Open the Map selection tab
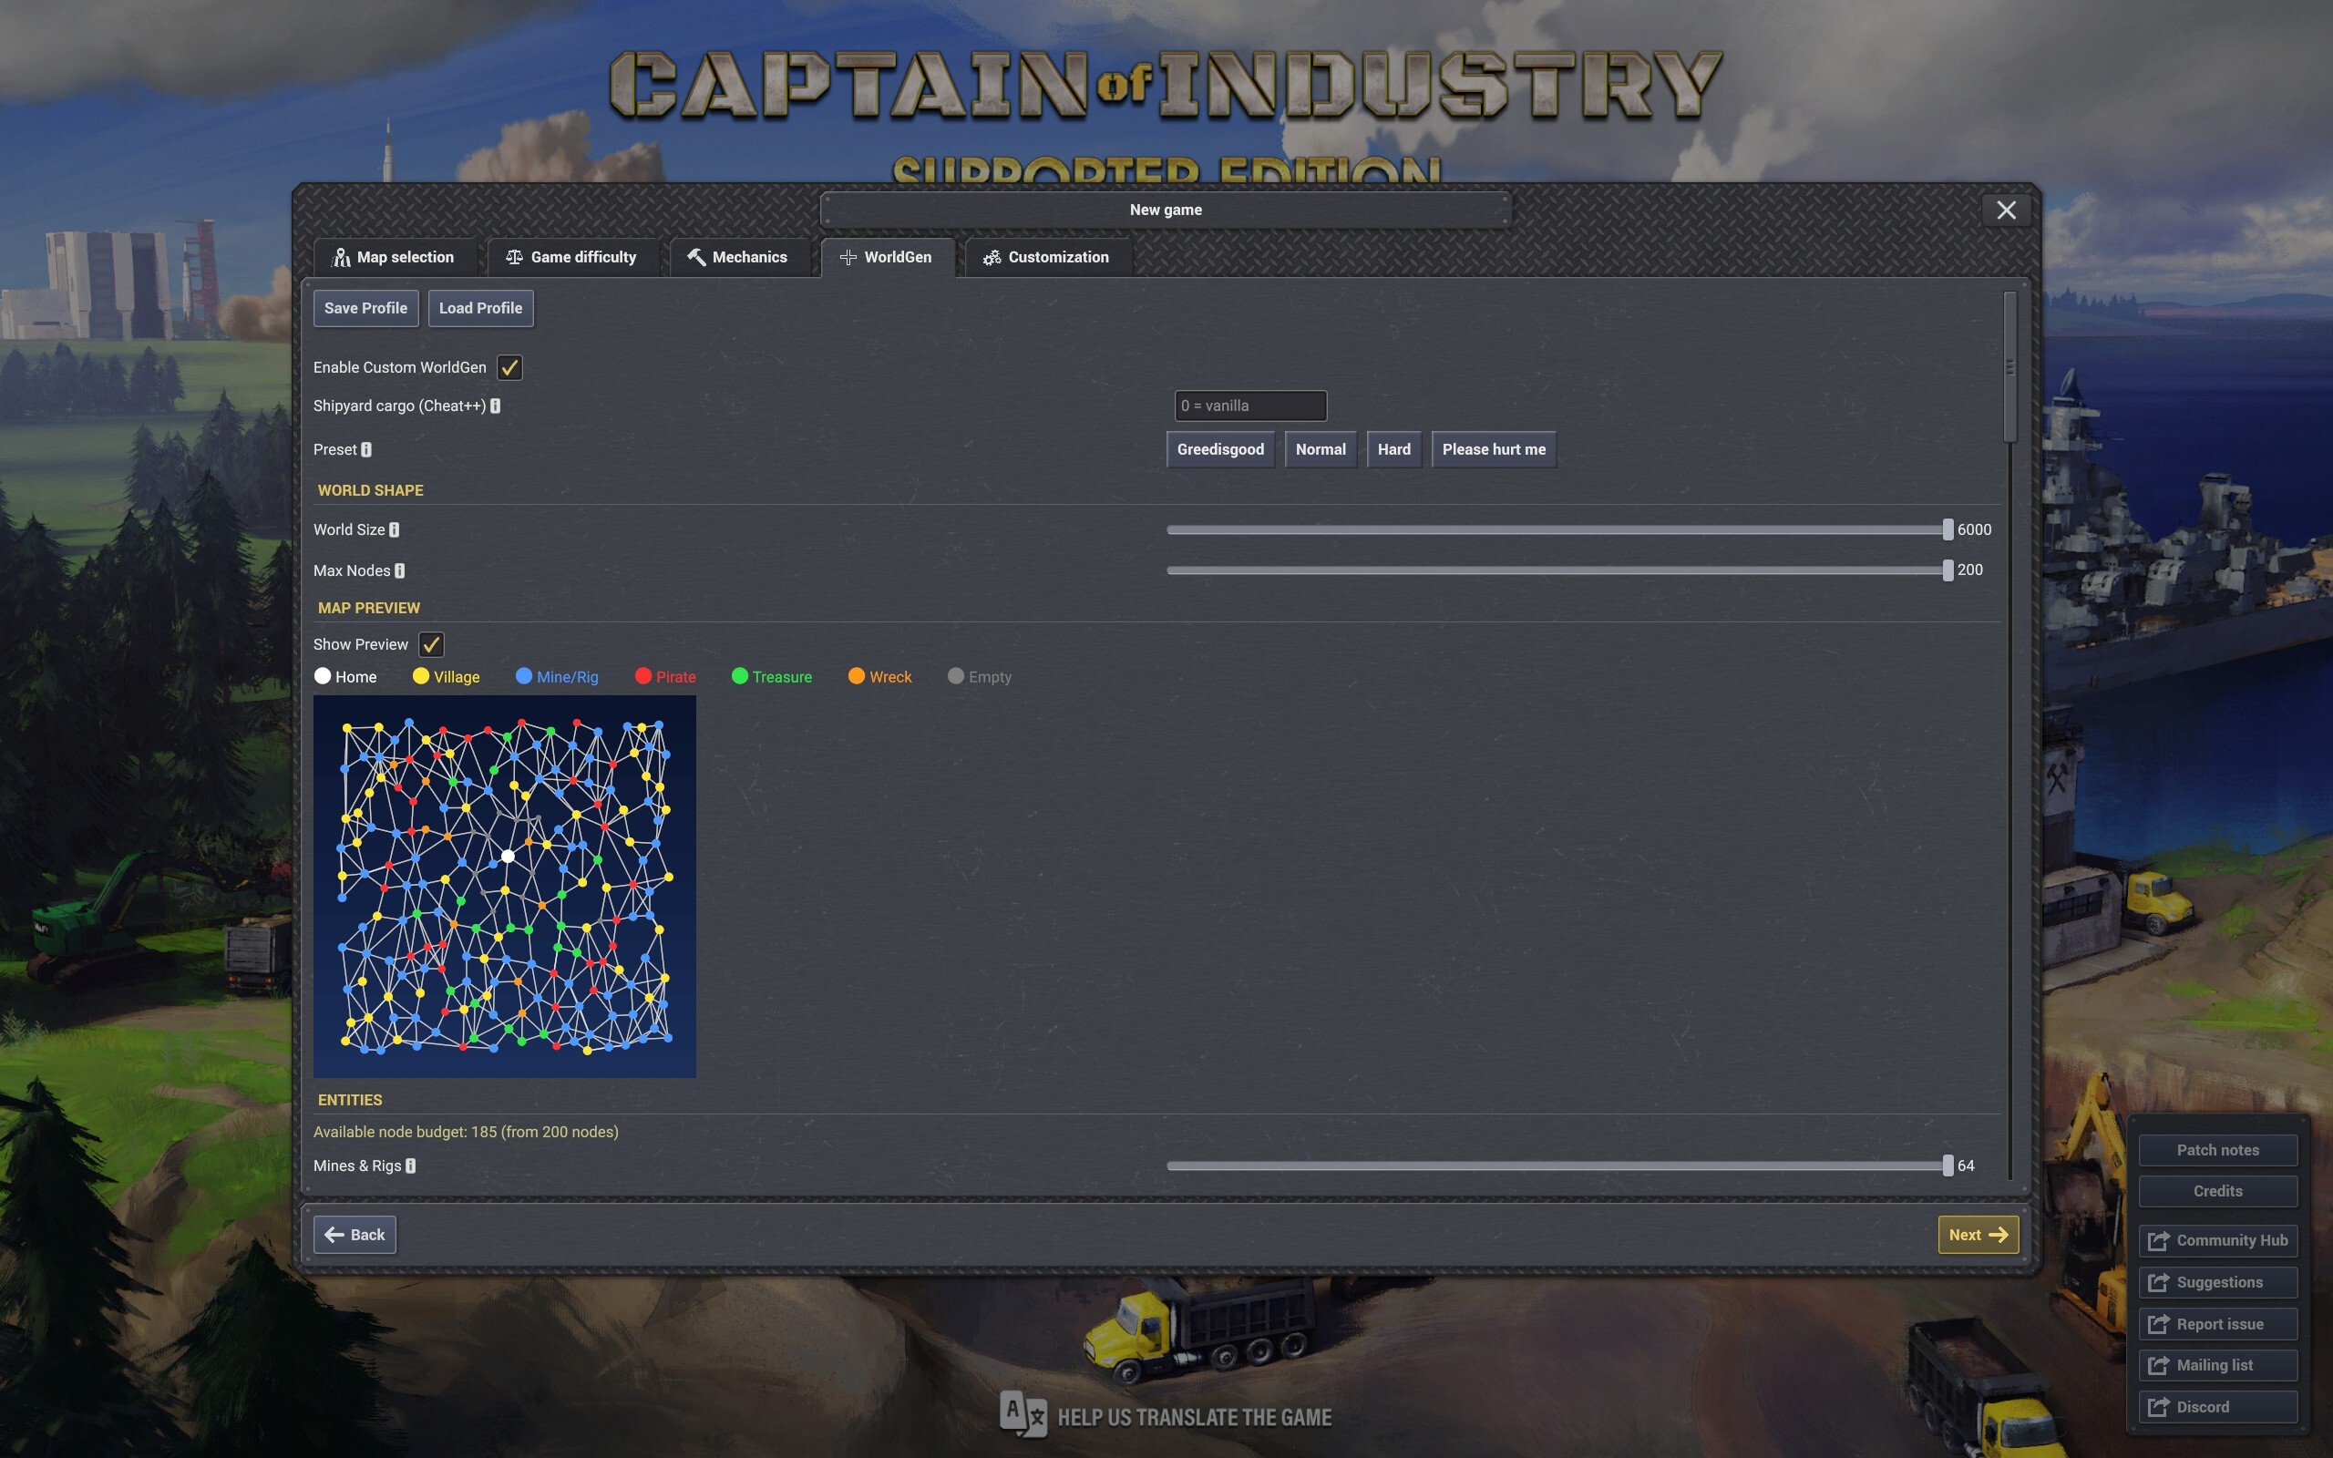 pyautogui.click(x=395, y=258)
